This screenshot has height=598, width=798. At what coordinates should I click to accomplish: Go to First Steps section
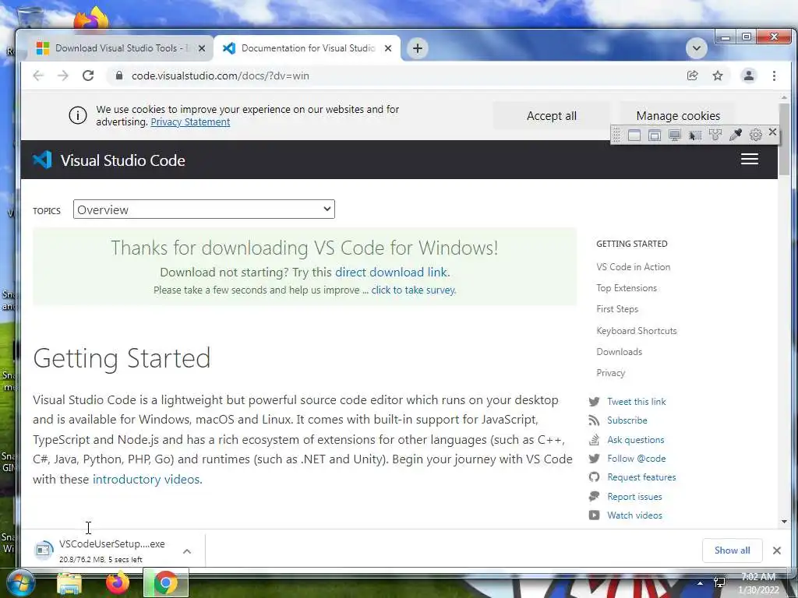pos(617,309)
